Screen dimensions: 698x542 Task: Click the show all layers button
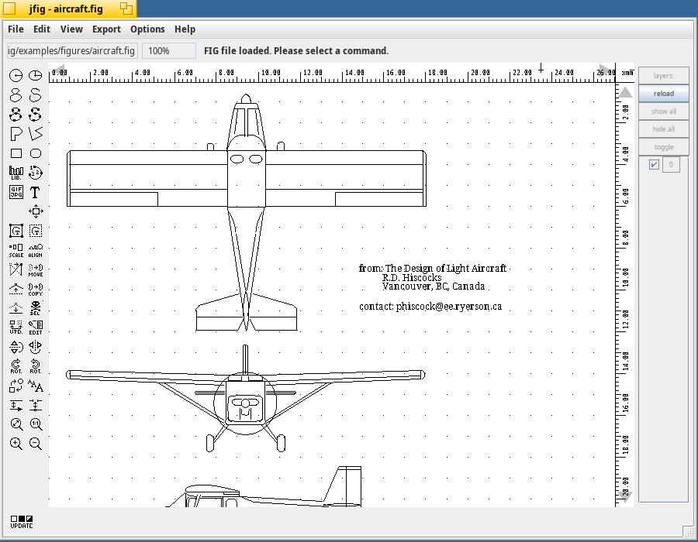coord(664,111)
